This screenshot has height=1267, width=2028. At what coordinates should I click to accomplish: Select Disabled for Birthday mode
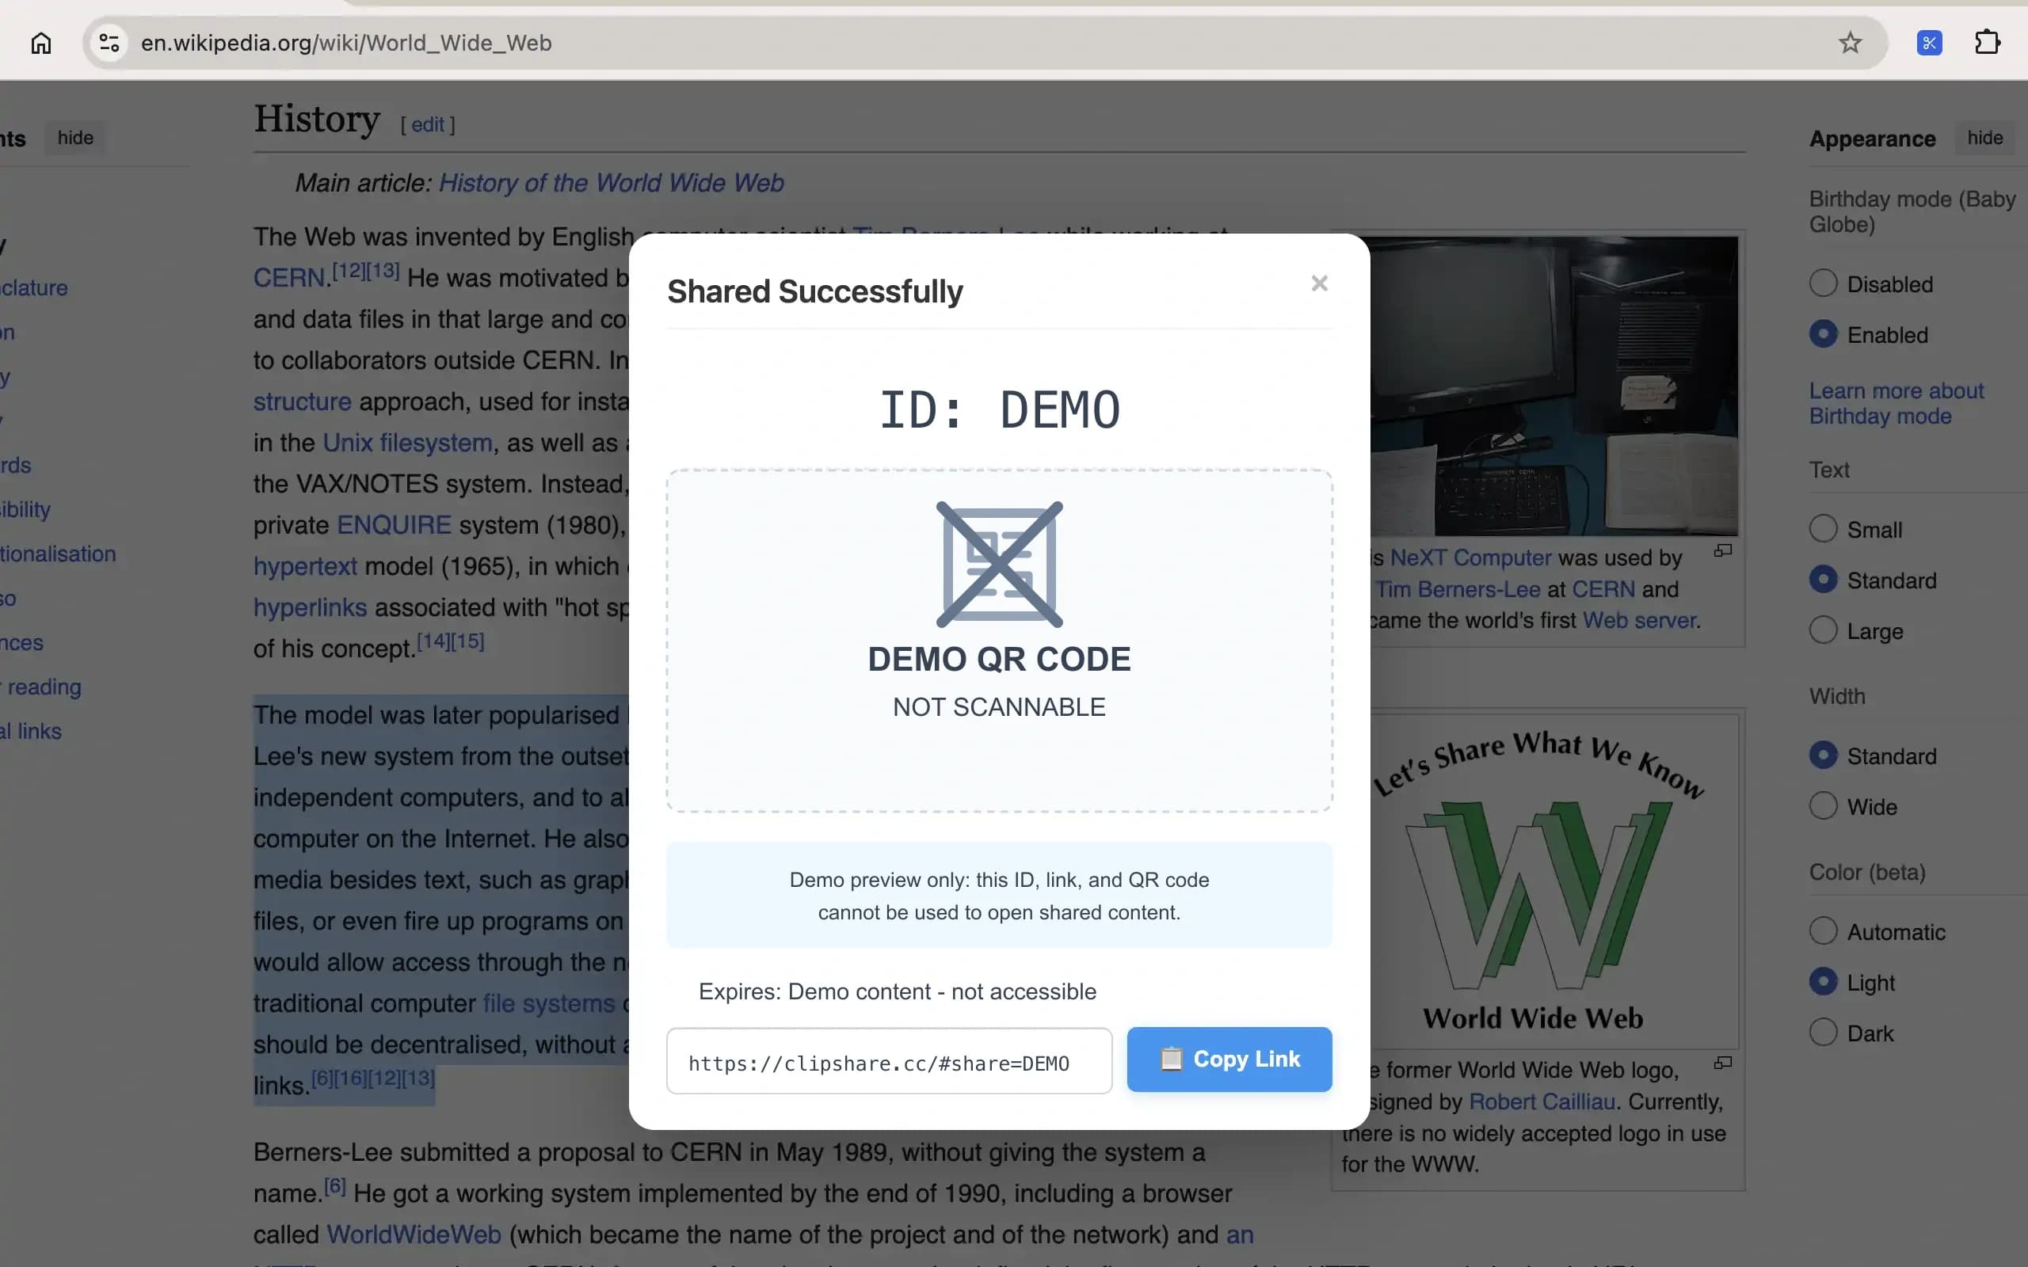pos(1823,283)
